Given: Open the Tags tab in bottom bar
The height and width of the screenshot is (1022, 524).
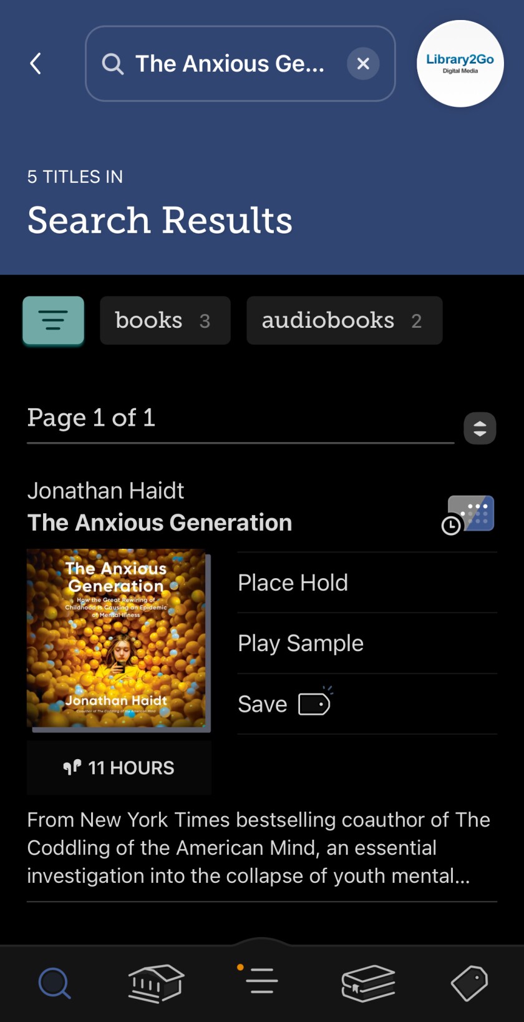Looking at the screenshot, I should click(469, 983).
